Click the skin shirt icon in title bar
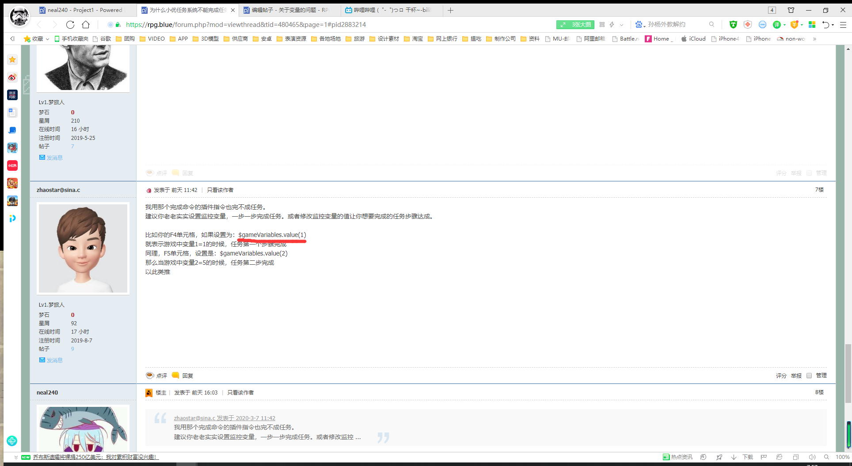 (x=791, y=10)
